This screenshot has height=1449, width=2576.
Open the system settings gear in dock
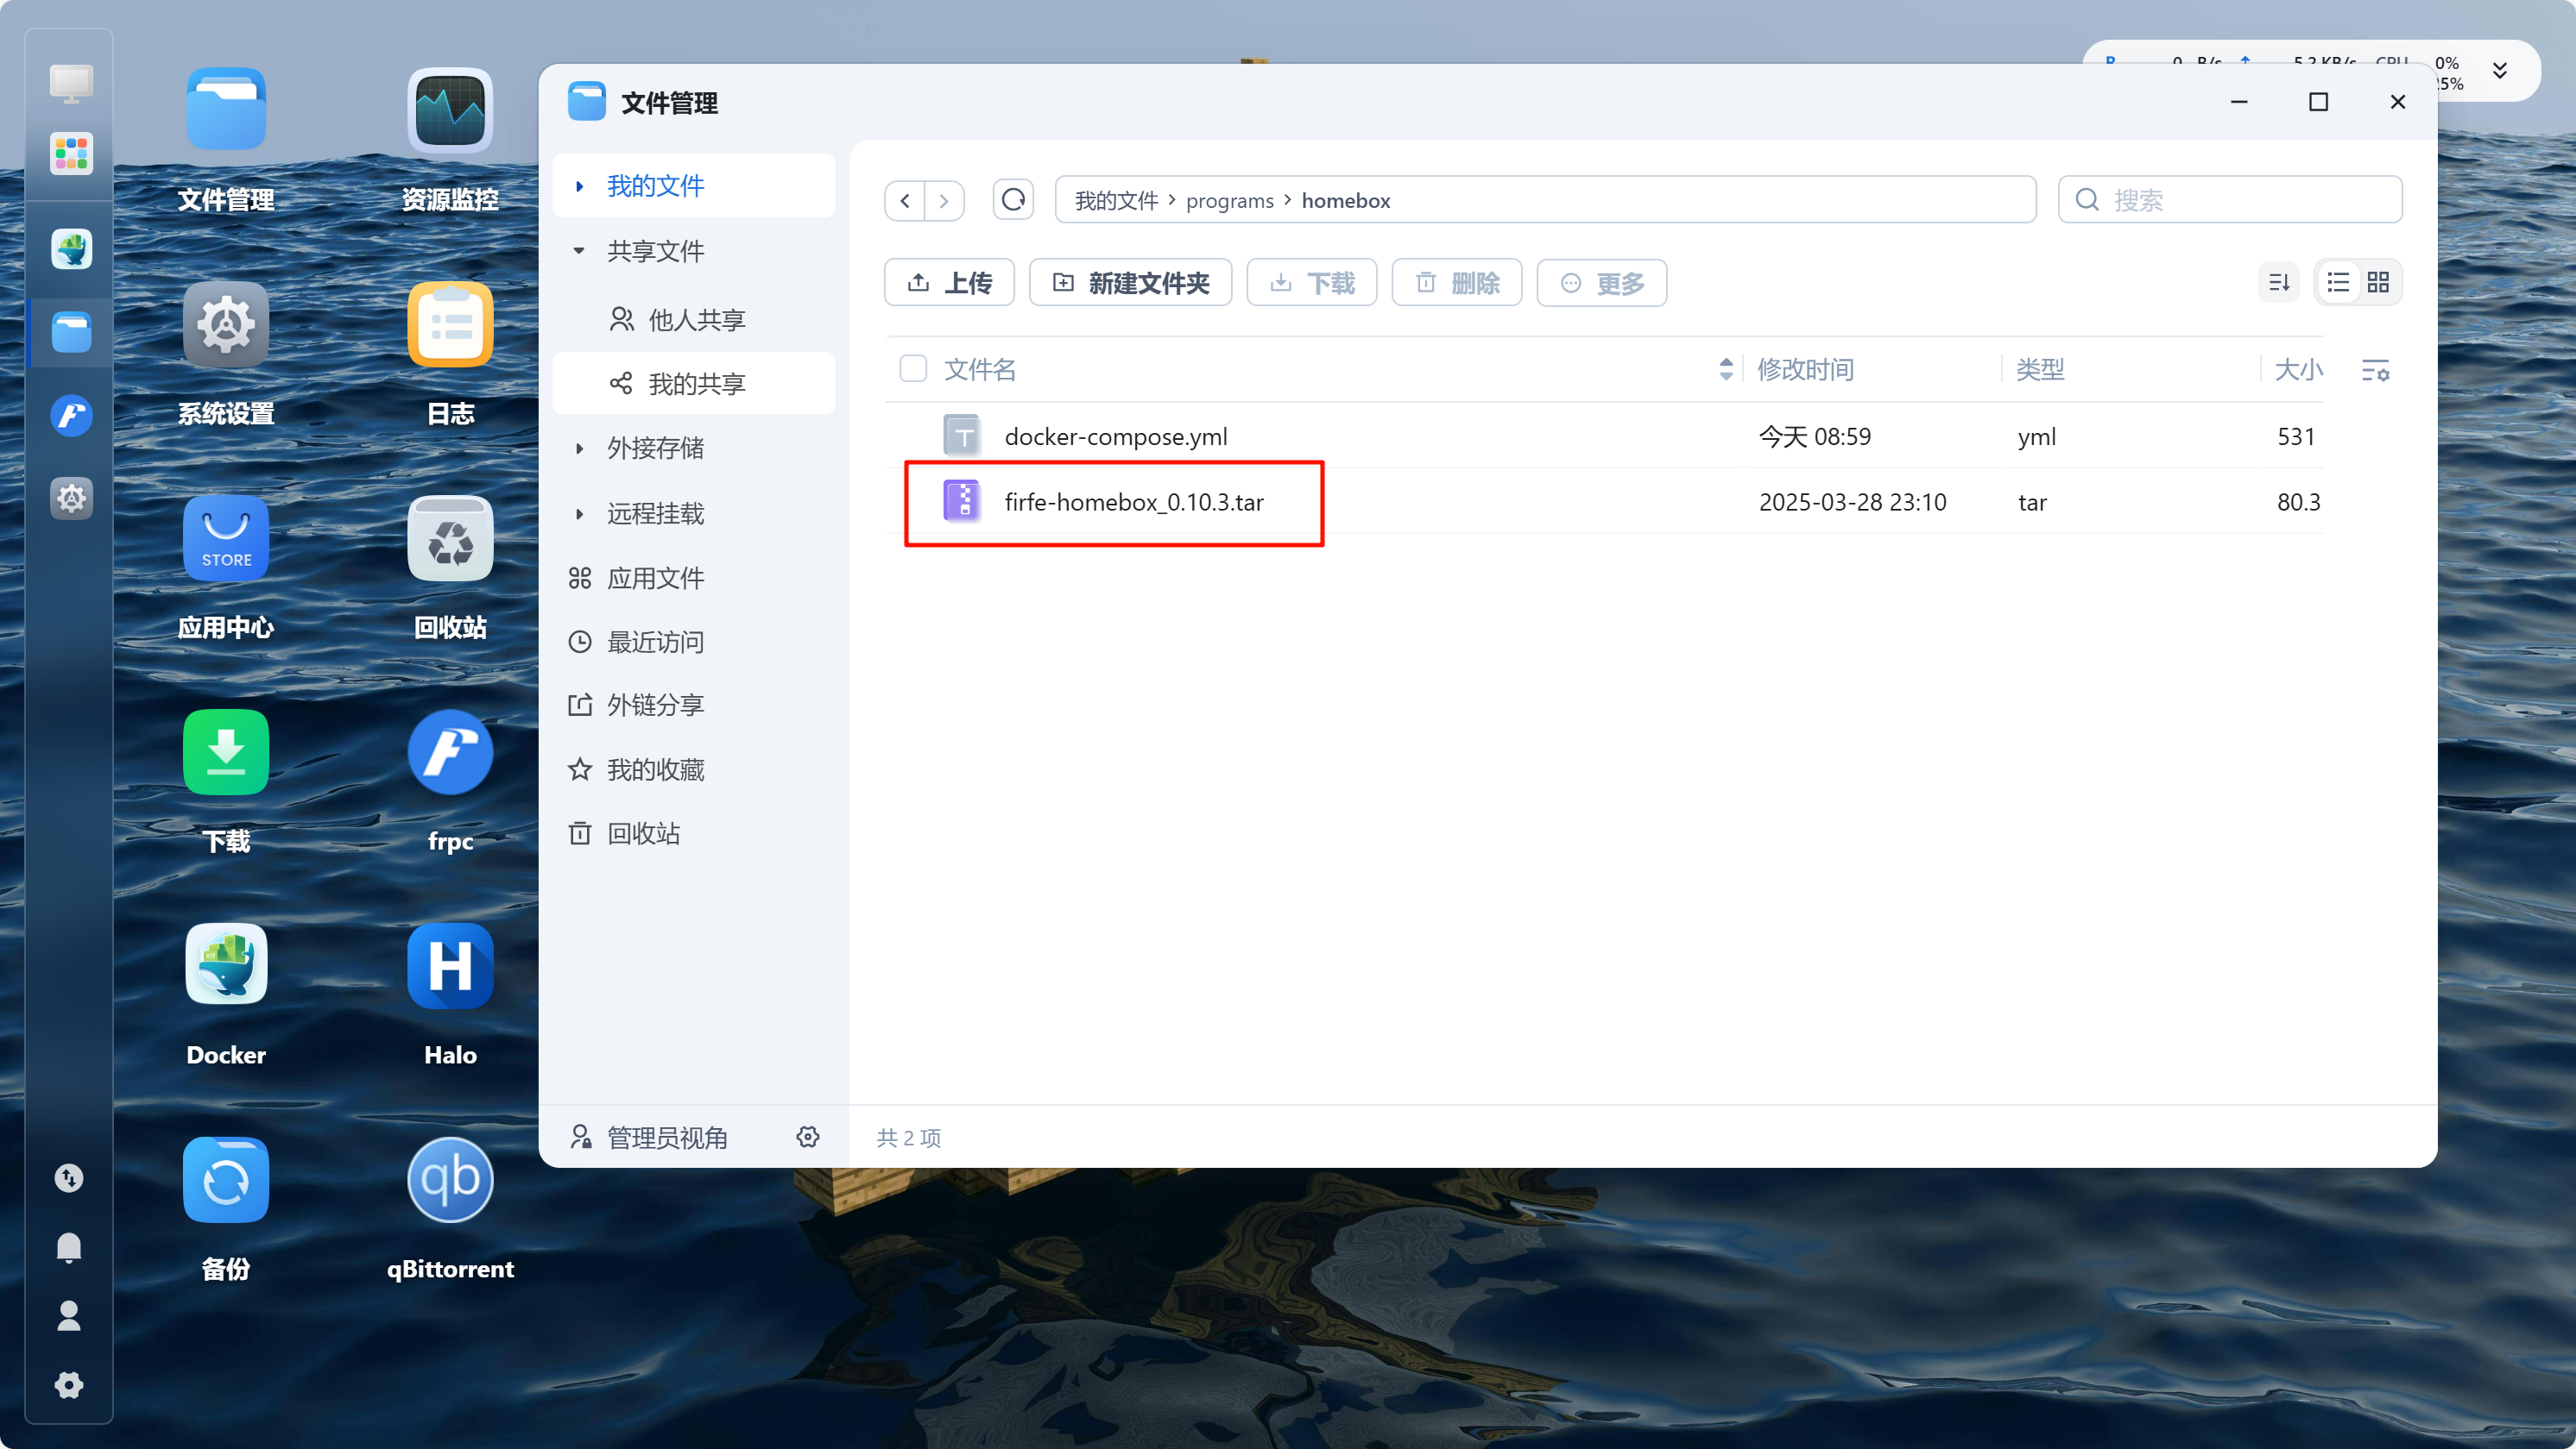point(71,498)
